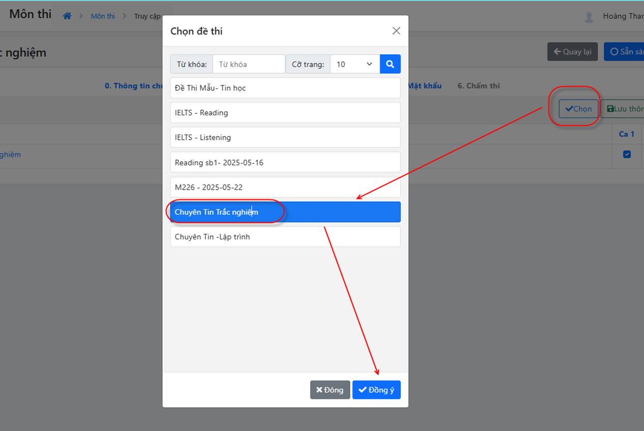
Task: Confirm with the Đồng ý button
Action: [377, 390]
